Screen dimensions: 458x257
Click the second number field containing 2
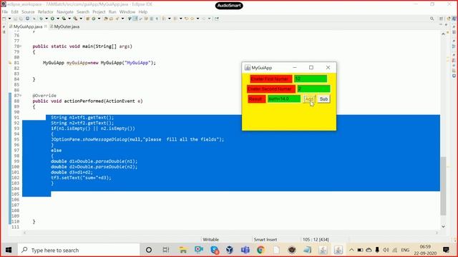[313, 89]
